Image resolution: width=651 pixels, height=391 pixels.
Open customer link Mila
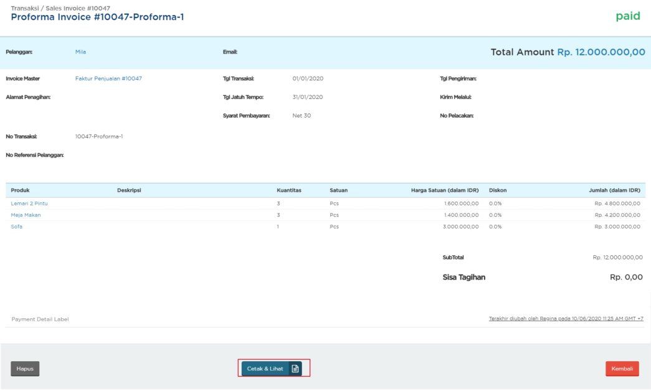80,52
